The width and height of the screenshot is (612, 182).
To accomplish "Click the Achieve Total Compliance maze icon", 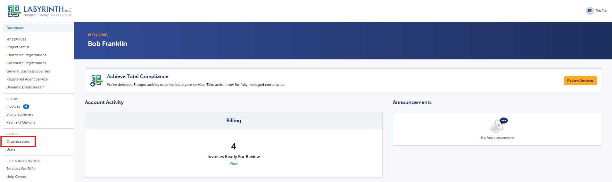I will click(96, 80).
